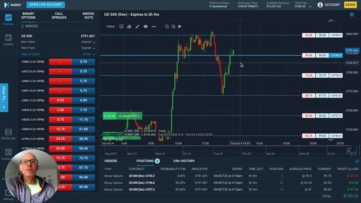Click chart strike label >3767.8
The width and height of the screenshot is (361, 203).
336,95
